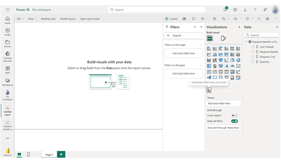The height and width of the screenshot is (163, 281).
Task: Click the My workspace breadcrumb link
Action: [x=42, y=9]
